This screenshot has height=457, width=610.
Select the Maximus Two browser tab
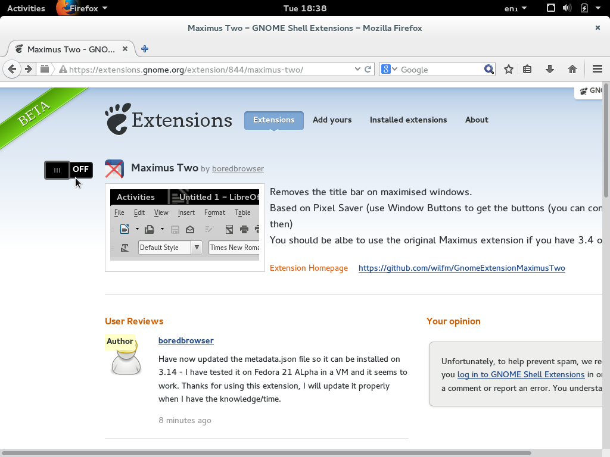71,49
